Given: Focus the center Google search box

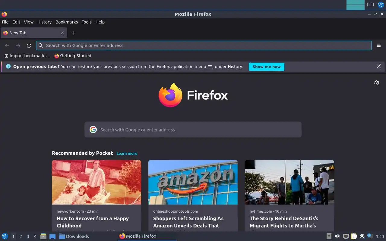Looking at the screenshot, I should tap(193, 130).
